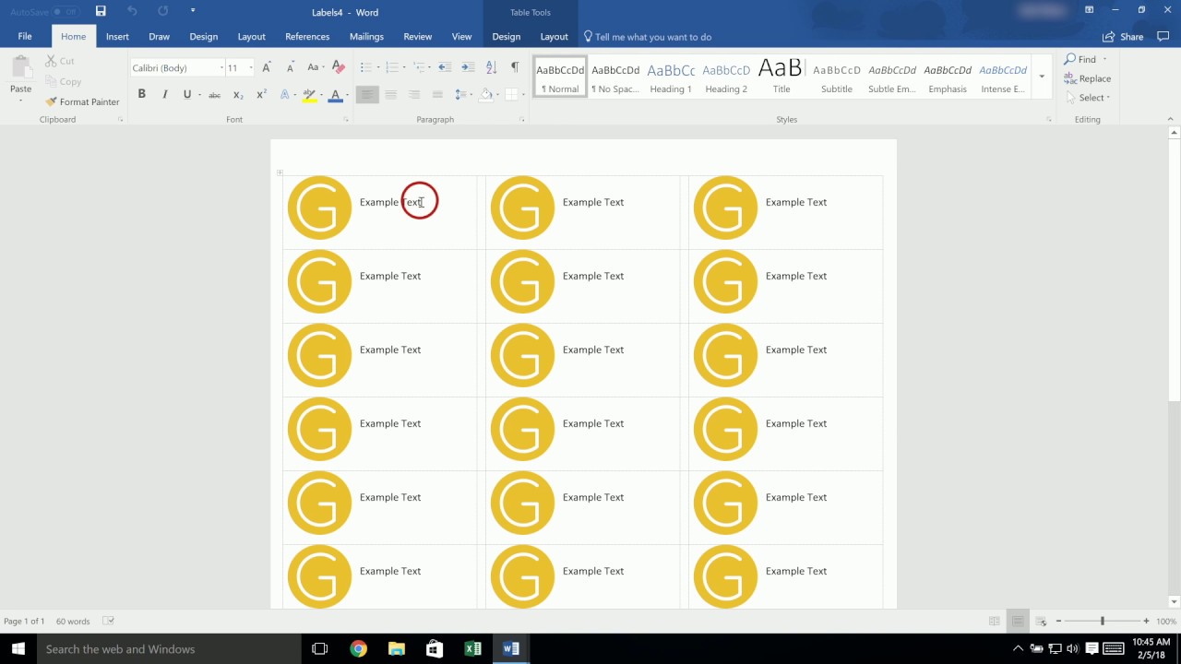
Task: Apply strikethrough to text
Action: click(x=214, y=94)
